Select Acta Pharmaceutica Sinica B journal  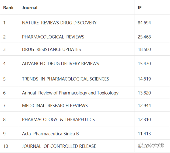coord(50,134)
